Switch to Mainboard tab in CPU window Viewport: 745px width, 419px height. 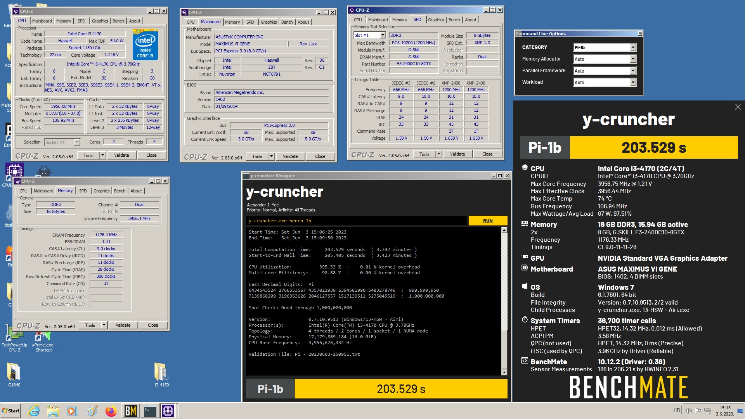point(42,21)
